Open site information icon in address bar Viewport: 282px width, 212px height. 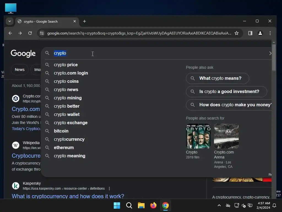click(42, 33)
